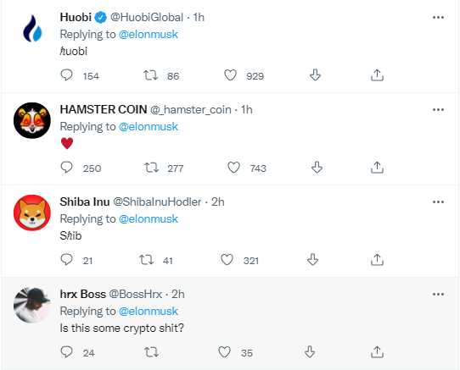The width and height of the screenshot is (460, 370).
Task: Share the hrx Boss tweet
Action: tap(377, 352)
